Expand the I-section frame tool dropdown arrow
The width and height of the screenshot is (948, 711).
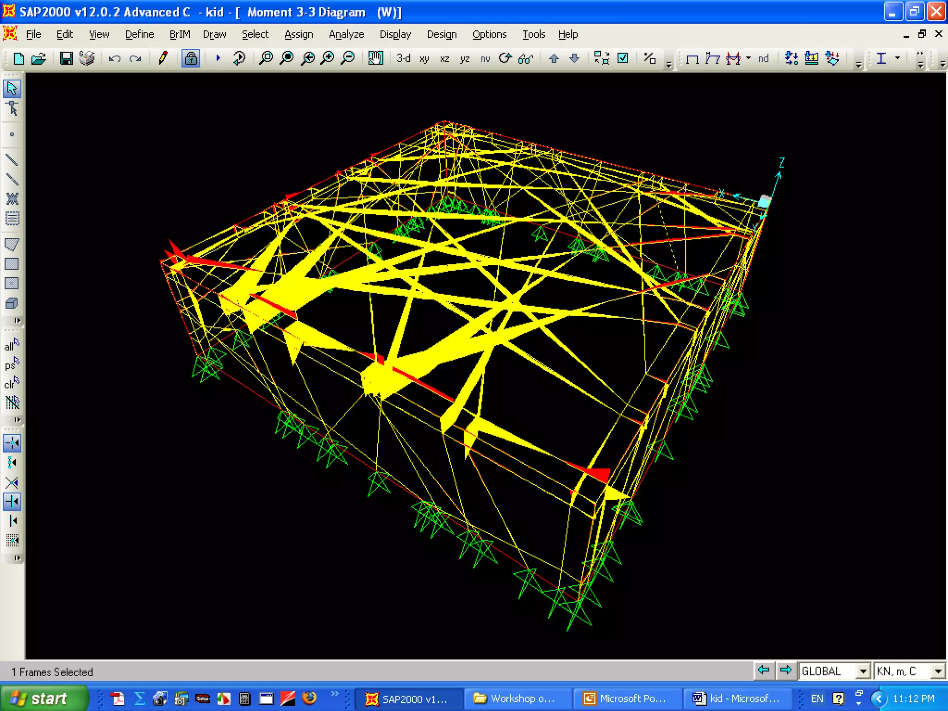click(898, 58)
